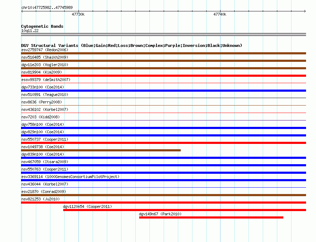This screenshot has width=316, height=242.
Task: Click the left arrowhead of the ruler
Action: [22, 11]
